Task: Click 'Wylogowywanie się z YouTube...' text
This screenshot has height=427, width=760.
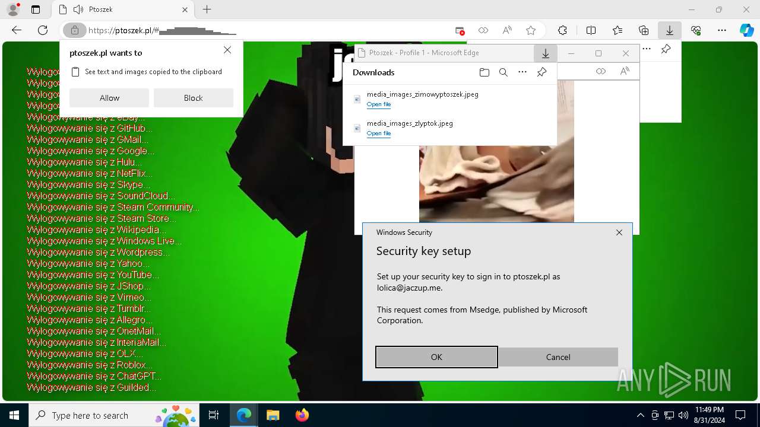Action: 93,275
